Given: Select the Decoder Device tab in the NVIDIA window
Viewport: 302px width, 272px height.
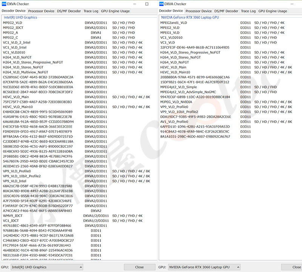Looking at the screenshot, I should point(171,11).
